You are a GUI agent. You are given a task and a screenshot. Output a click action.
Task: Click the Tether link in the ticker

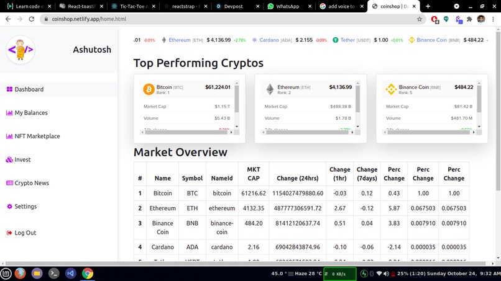coord(347,40)
